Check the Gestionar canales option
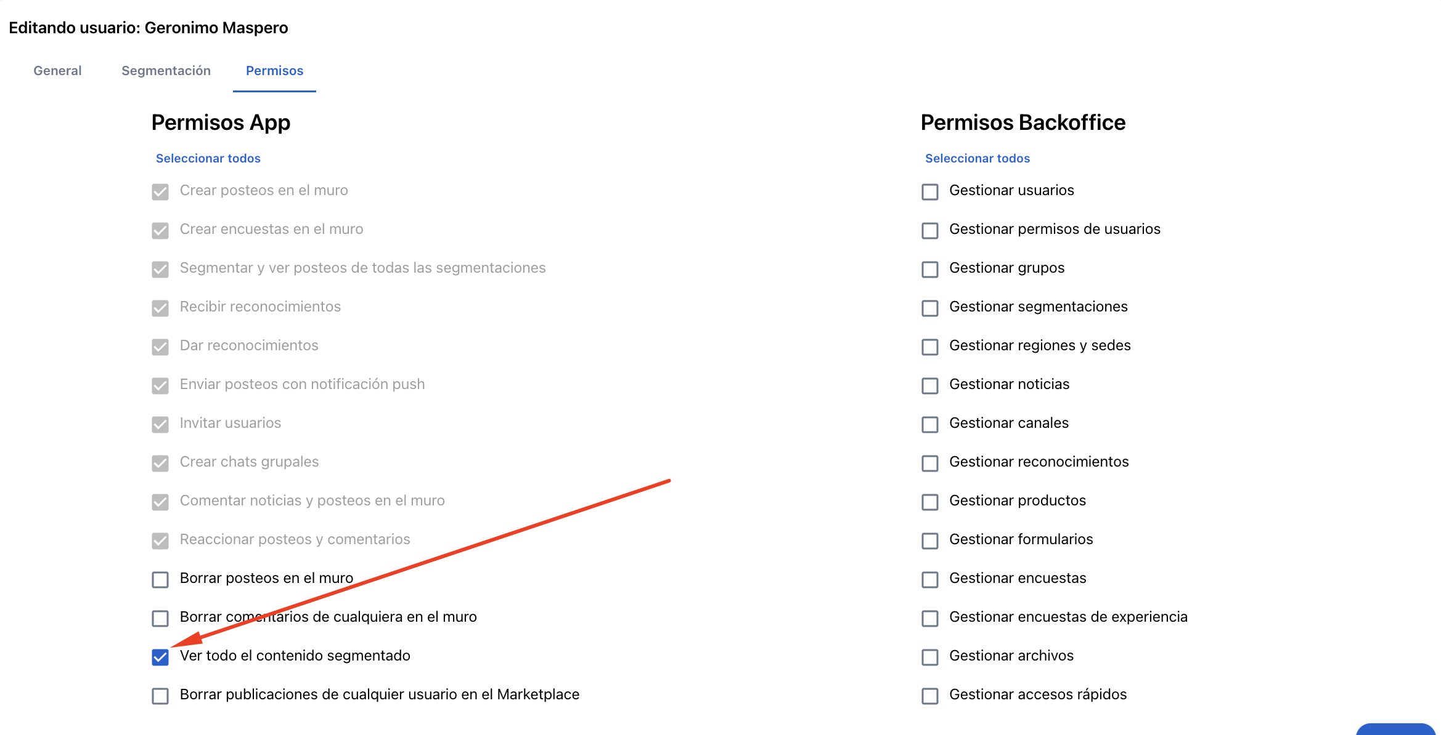This screenshot has height=735, width=1441. coord(930,425)
